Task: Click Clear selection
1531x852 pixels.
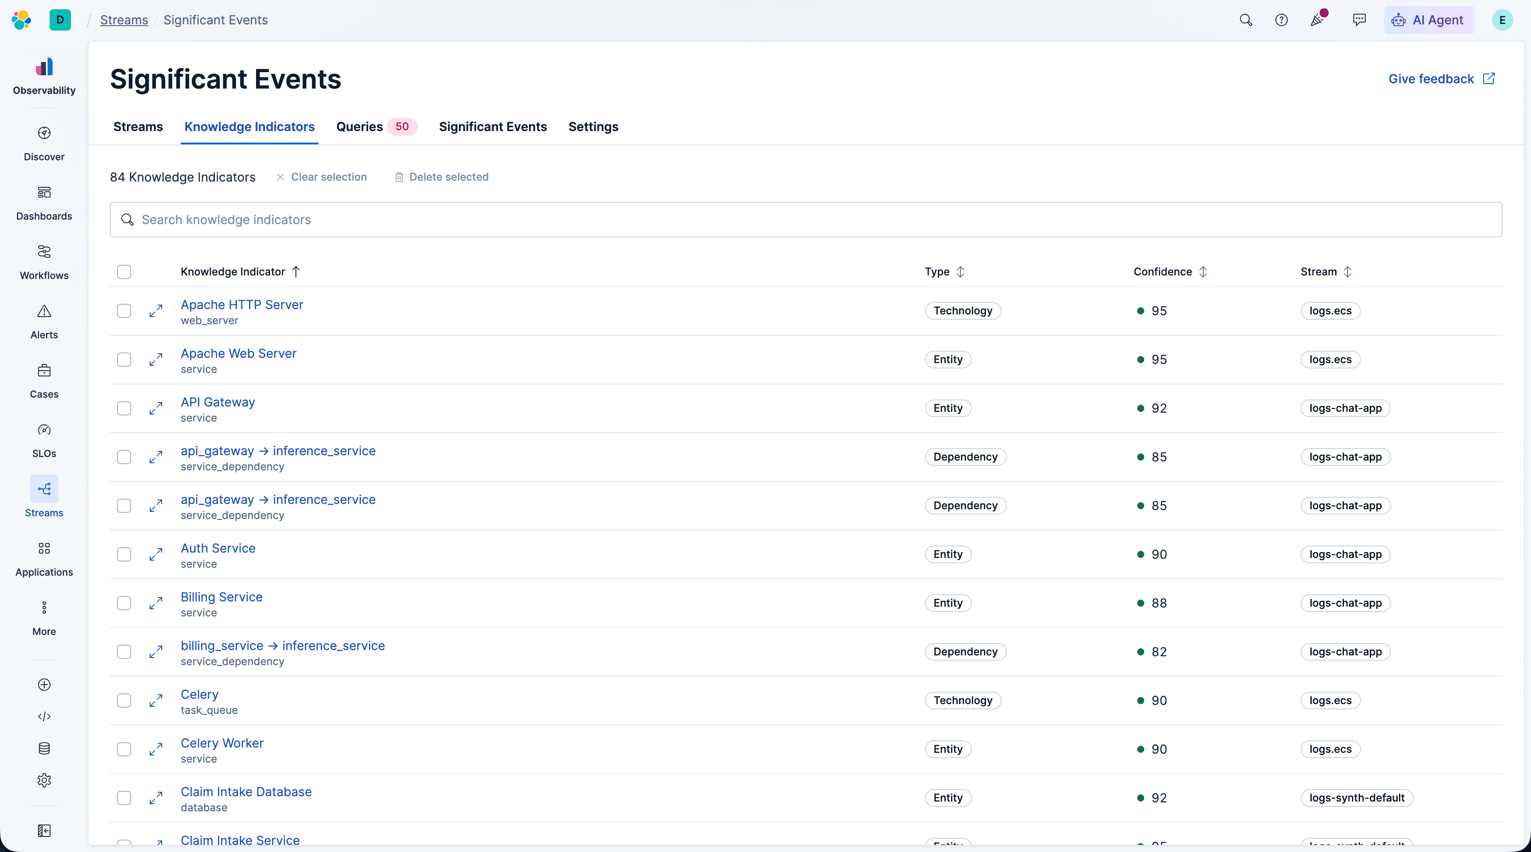Action: (x=321, y=177)
